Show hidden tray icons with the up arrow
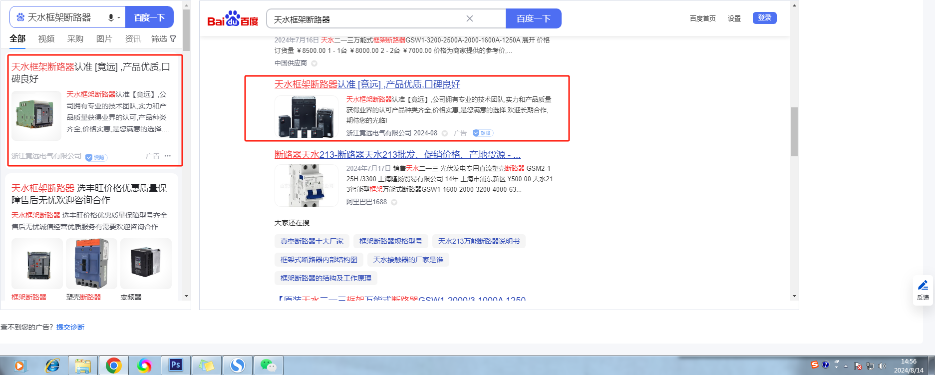Viewport: 935px width, 375px height. (x=846, y=366)
